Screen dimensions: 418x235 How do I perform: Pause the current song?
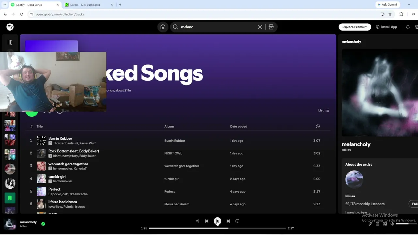point(217,221)
